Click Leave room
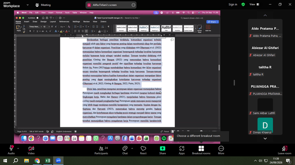The width and height of the screenshot is (295, 165). pos(284,150)
